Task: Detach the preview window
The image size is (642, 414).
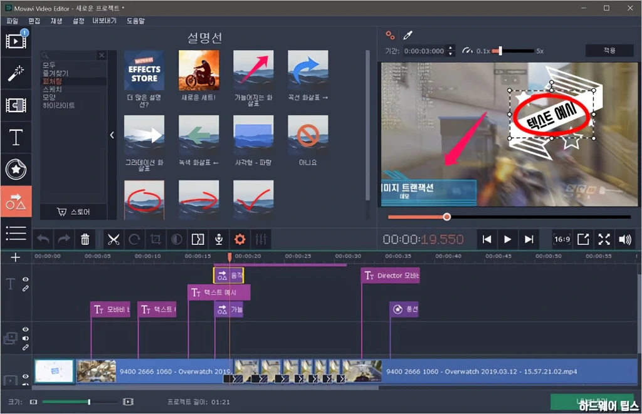Action: (x=583, y=239)
